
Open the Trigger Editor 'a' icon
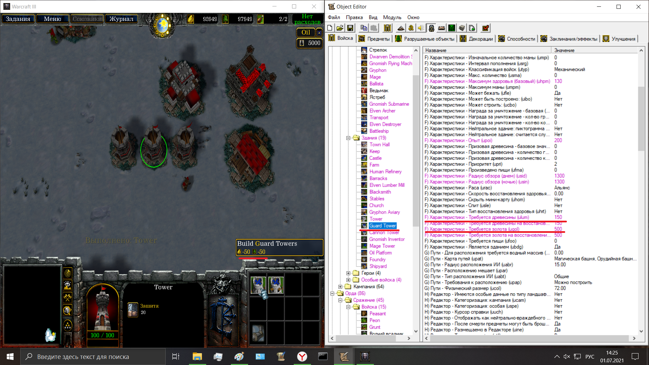[411, 28]
